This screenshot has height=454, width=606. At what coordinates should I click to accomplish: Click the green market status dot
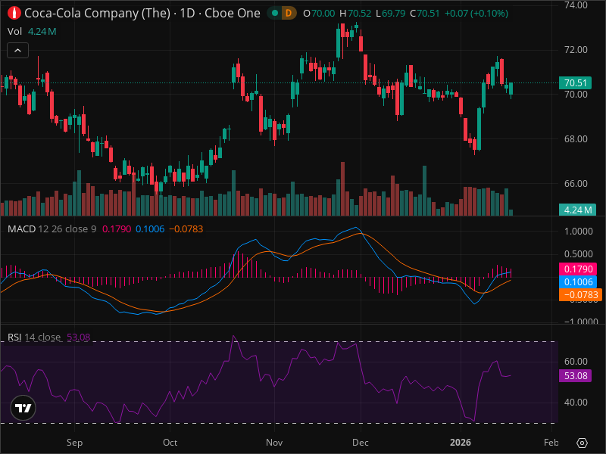coord(275,13)
